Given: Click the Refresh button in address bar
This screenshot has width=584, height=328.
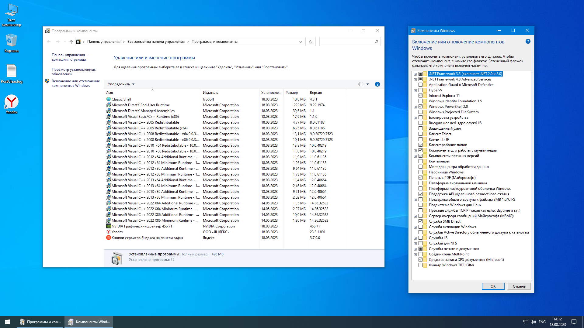Looking at the screenshot, I should pyautogui.click(x=311, y=42).
